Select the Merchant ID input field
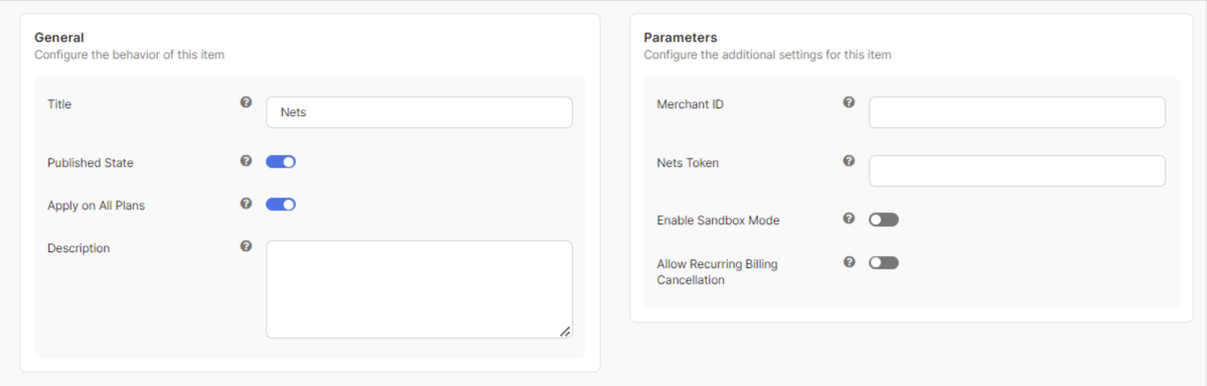Screen dimensions: 1207x386 coord(1017,112)
